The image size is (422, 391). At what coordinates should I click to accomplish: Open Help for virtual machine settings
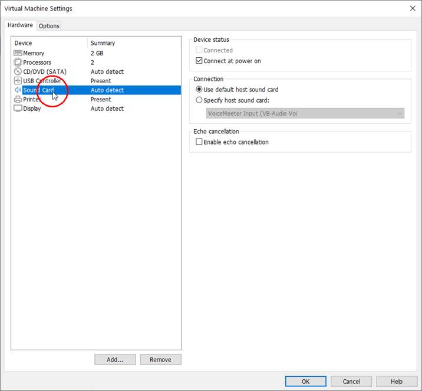(397, 382)
